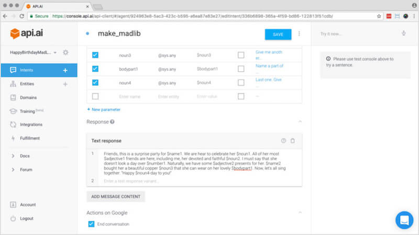Click the browser profile avatar icon
This screenshot has width=419, height=235.
coord(414,5)
